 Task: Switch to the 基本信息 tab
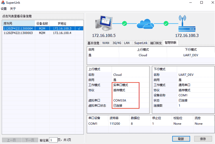coord(93,43)
